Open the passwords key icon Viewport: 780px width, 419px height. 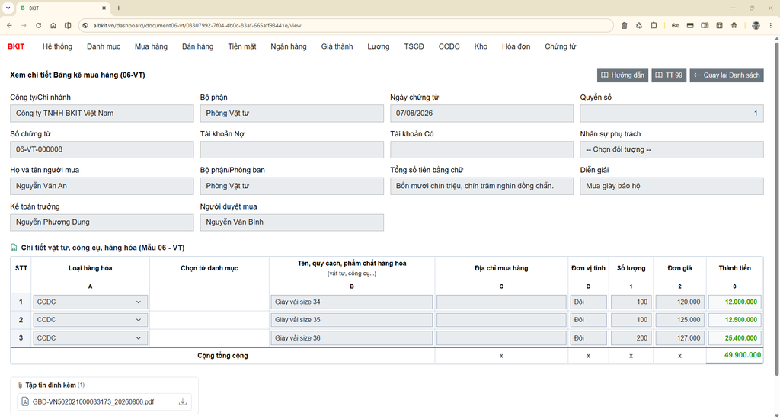point(676,25)
